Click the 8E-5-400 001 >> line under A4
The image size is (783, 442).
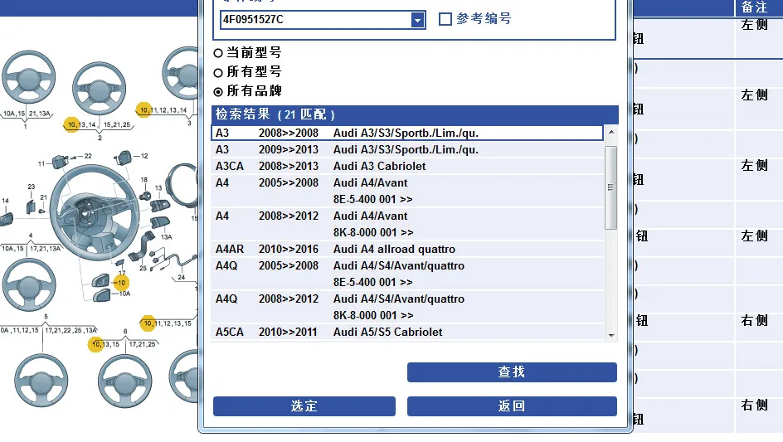point(372,199)
